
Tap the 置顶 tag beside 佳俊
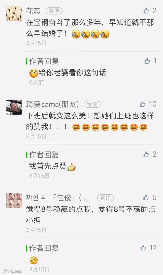[105, 198]
